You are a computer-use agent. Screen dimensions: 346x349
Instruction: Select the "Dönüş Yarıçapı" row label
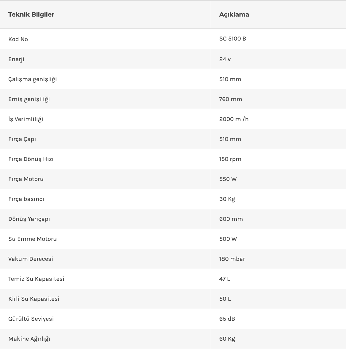click(x=29, y=219)
